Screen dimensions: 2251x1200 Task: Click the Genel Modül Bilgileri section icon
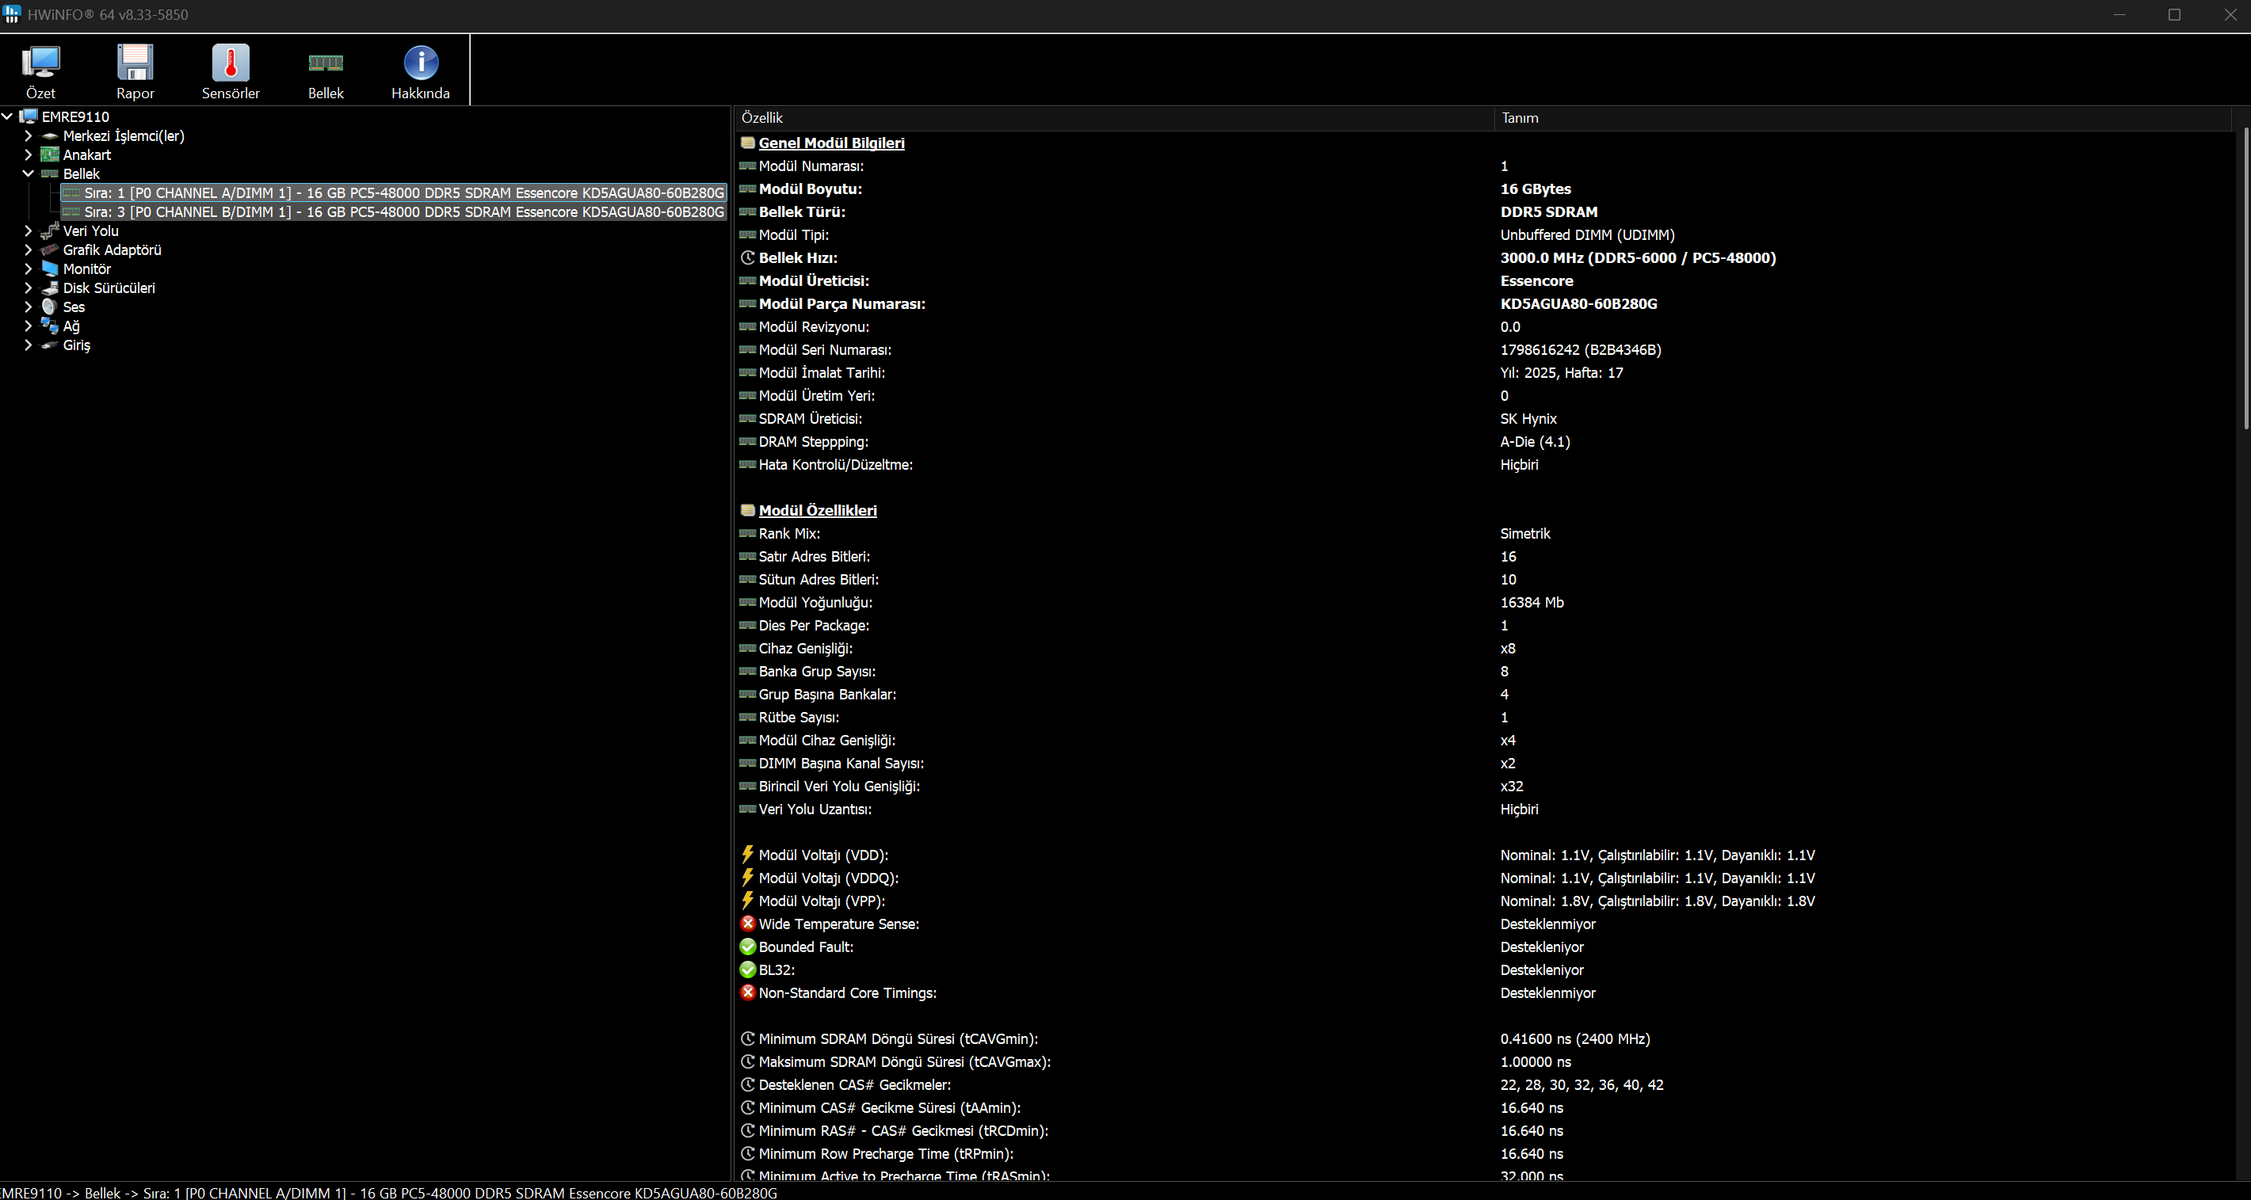point(748,143)
